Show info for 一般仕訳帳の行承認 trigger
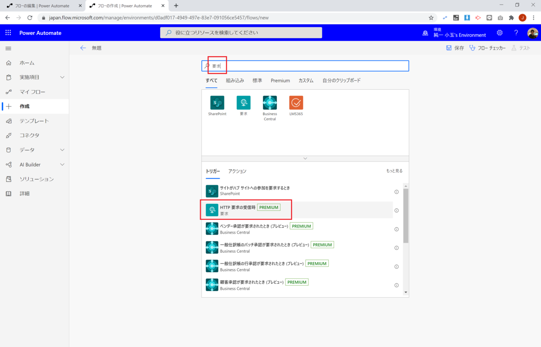Viewport: 541px width, 347px height. pyautogui.click(x=397, y=266)
